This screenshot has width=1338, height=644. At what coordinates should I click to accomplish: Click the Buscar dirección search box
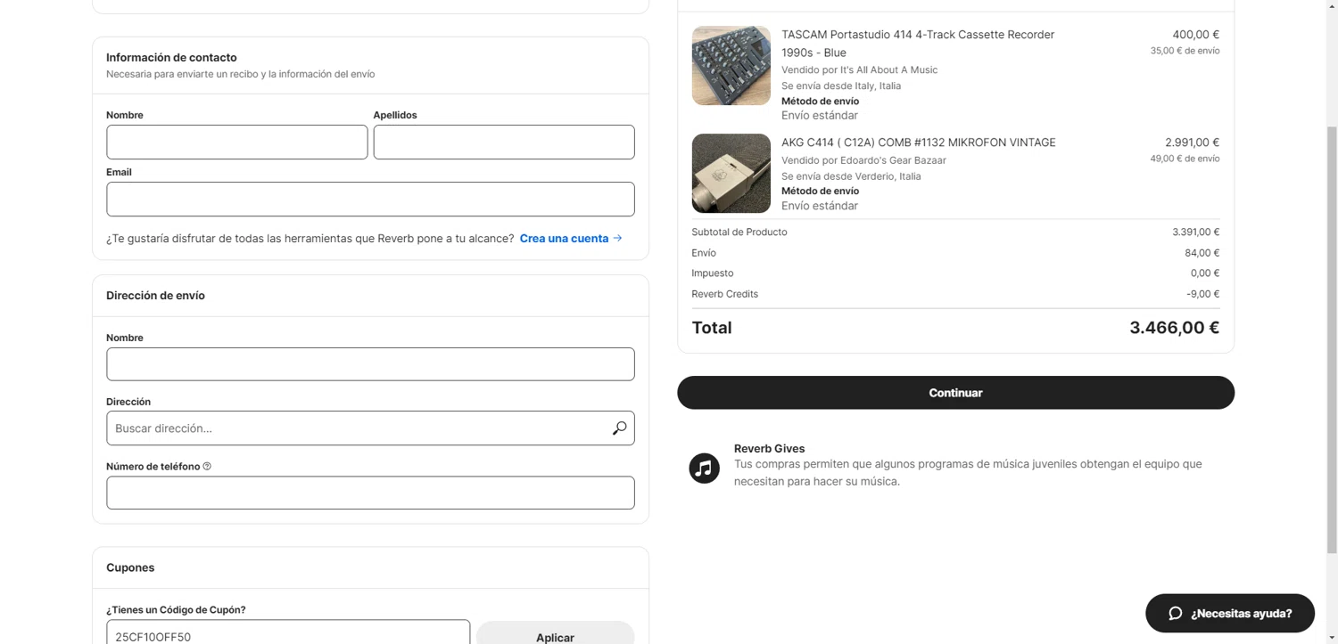pyautogui.click(x=357, y=428)
